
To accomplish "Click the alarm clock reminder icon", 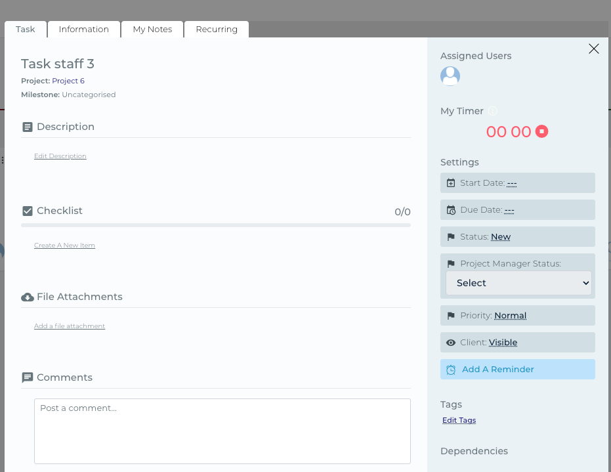I will (451, 370).
